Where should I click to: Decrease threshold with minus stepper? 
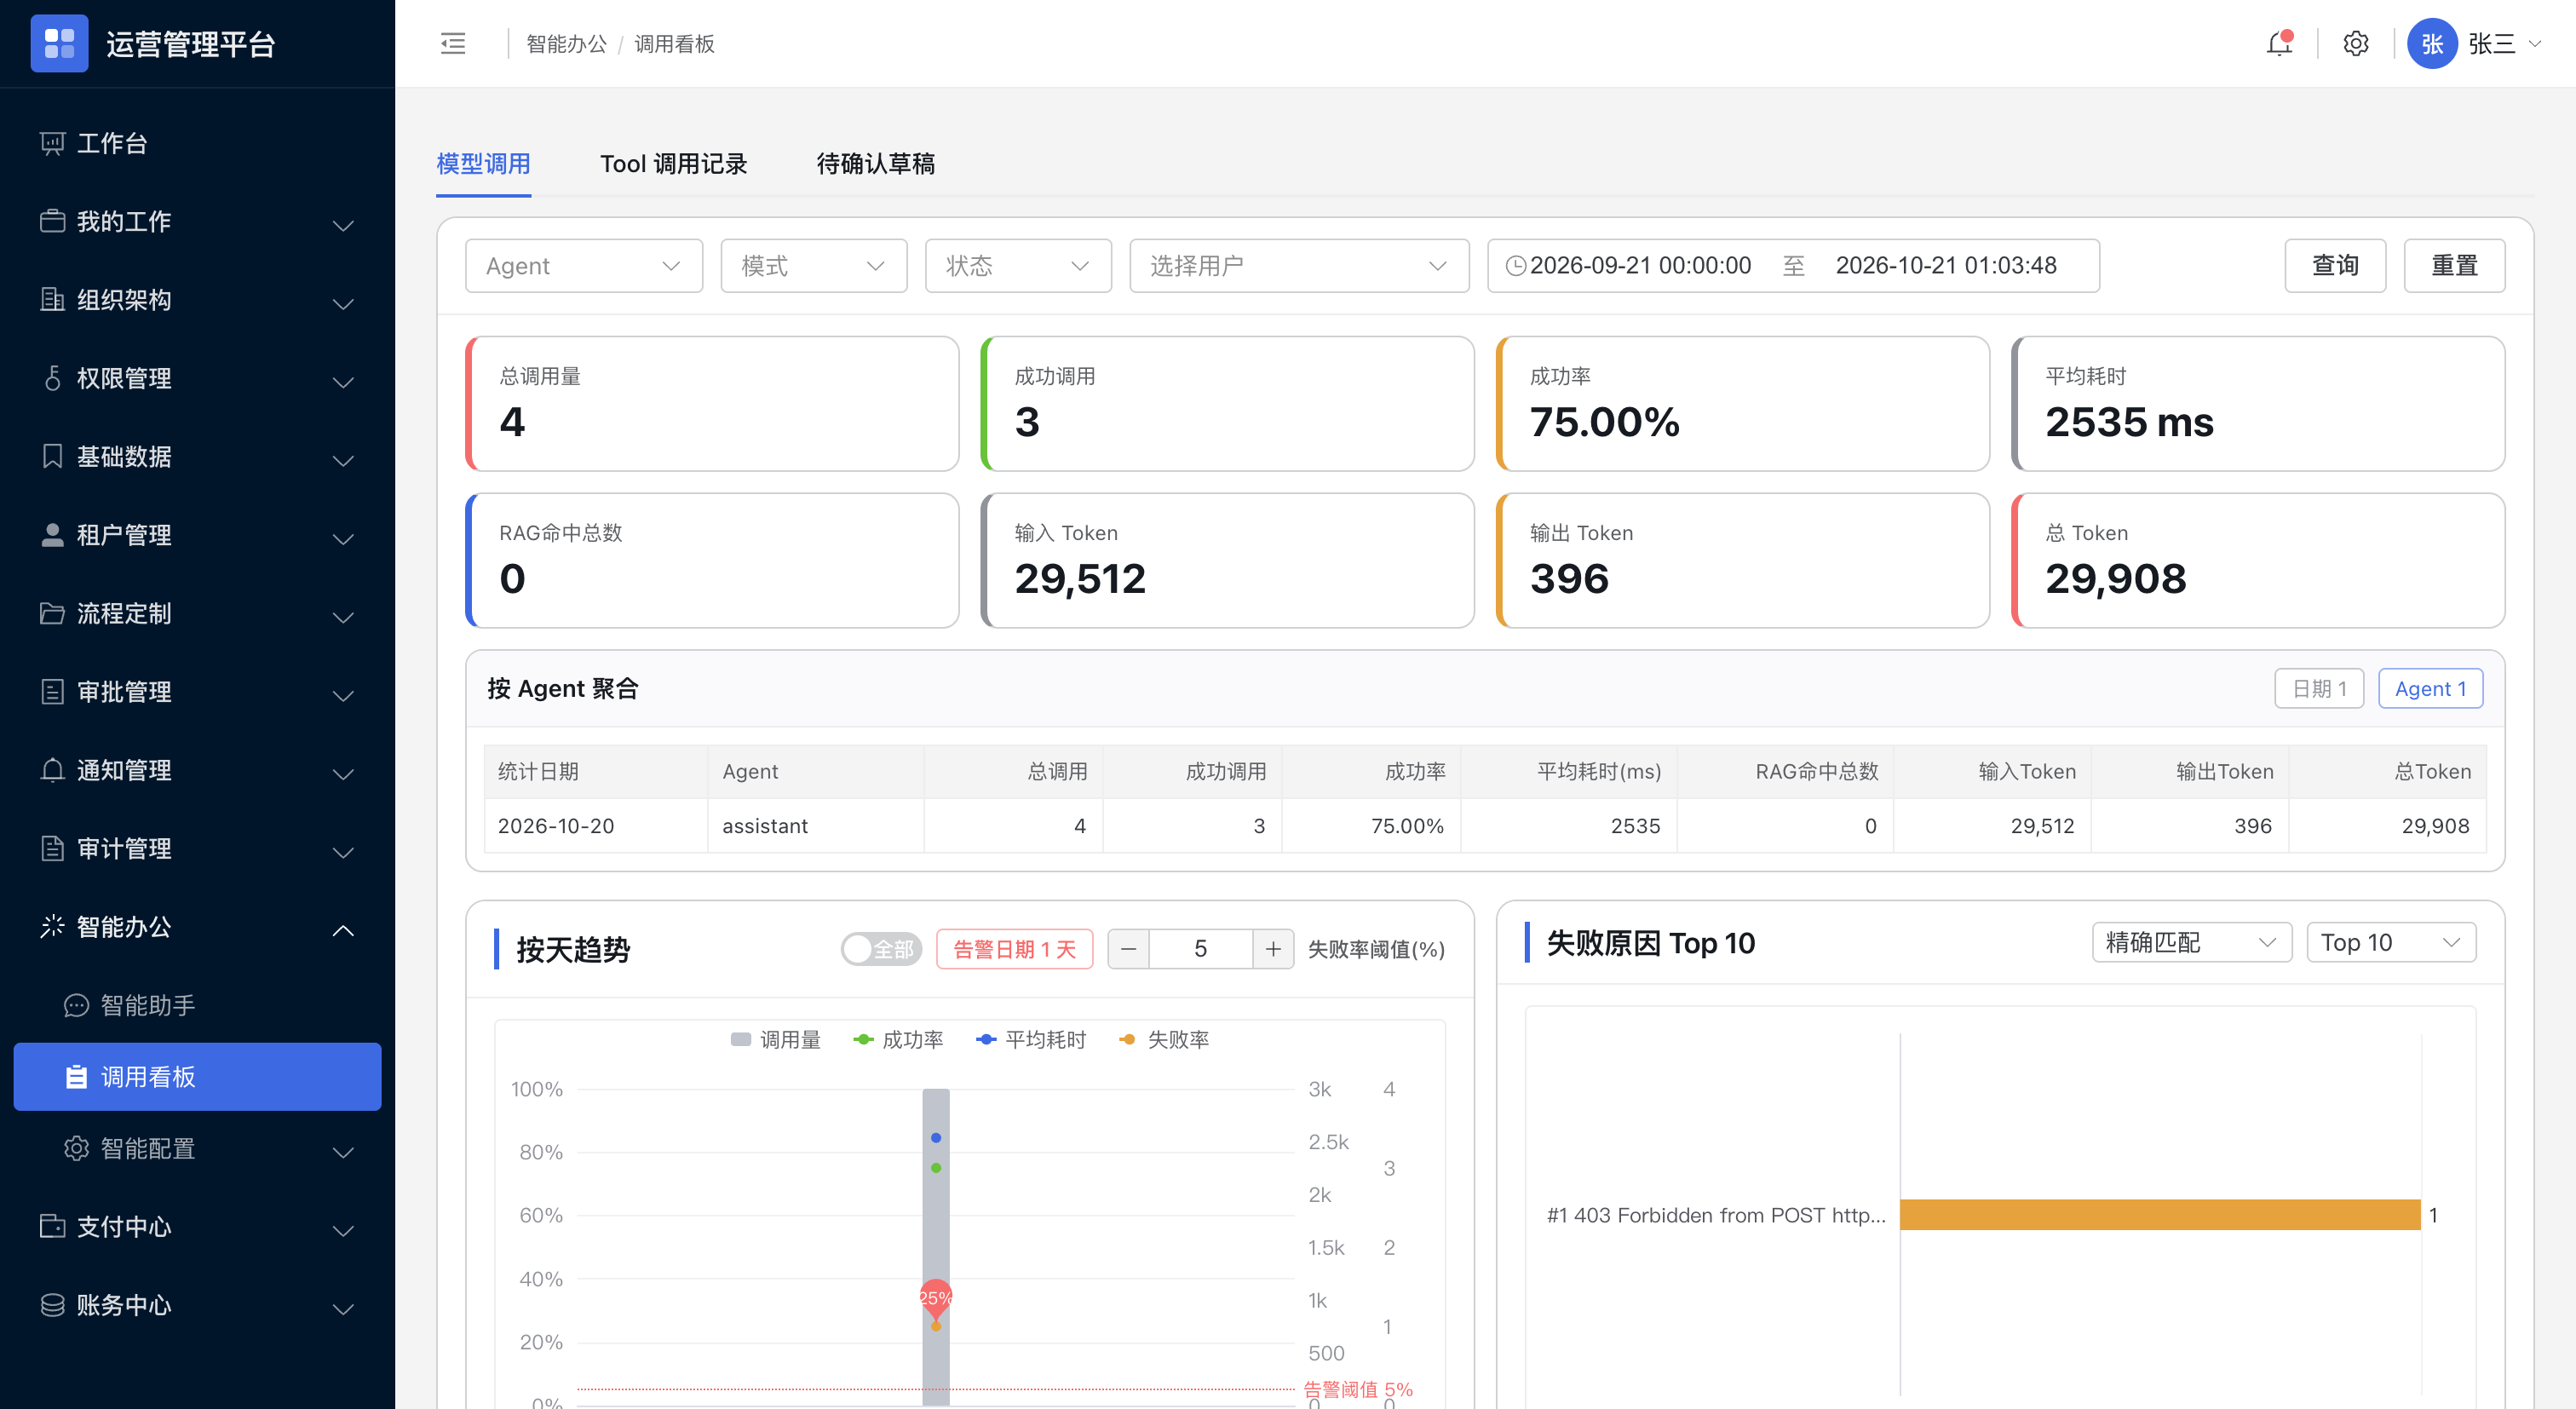(1129, 949)
